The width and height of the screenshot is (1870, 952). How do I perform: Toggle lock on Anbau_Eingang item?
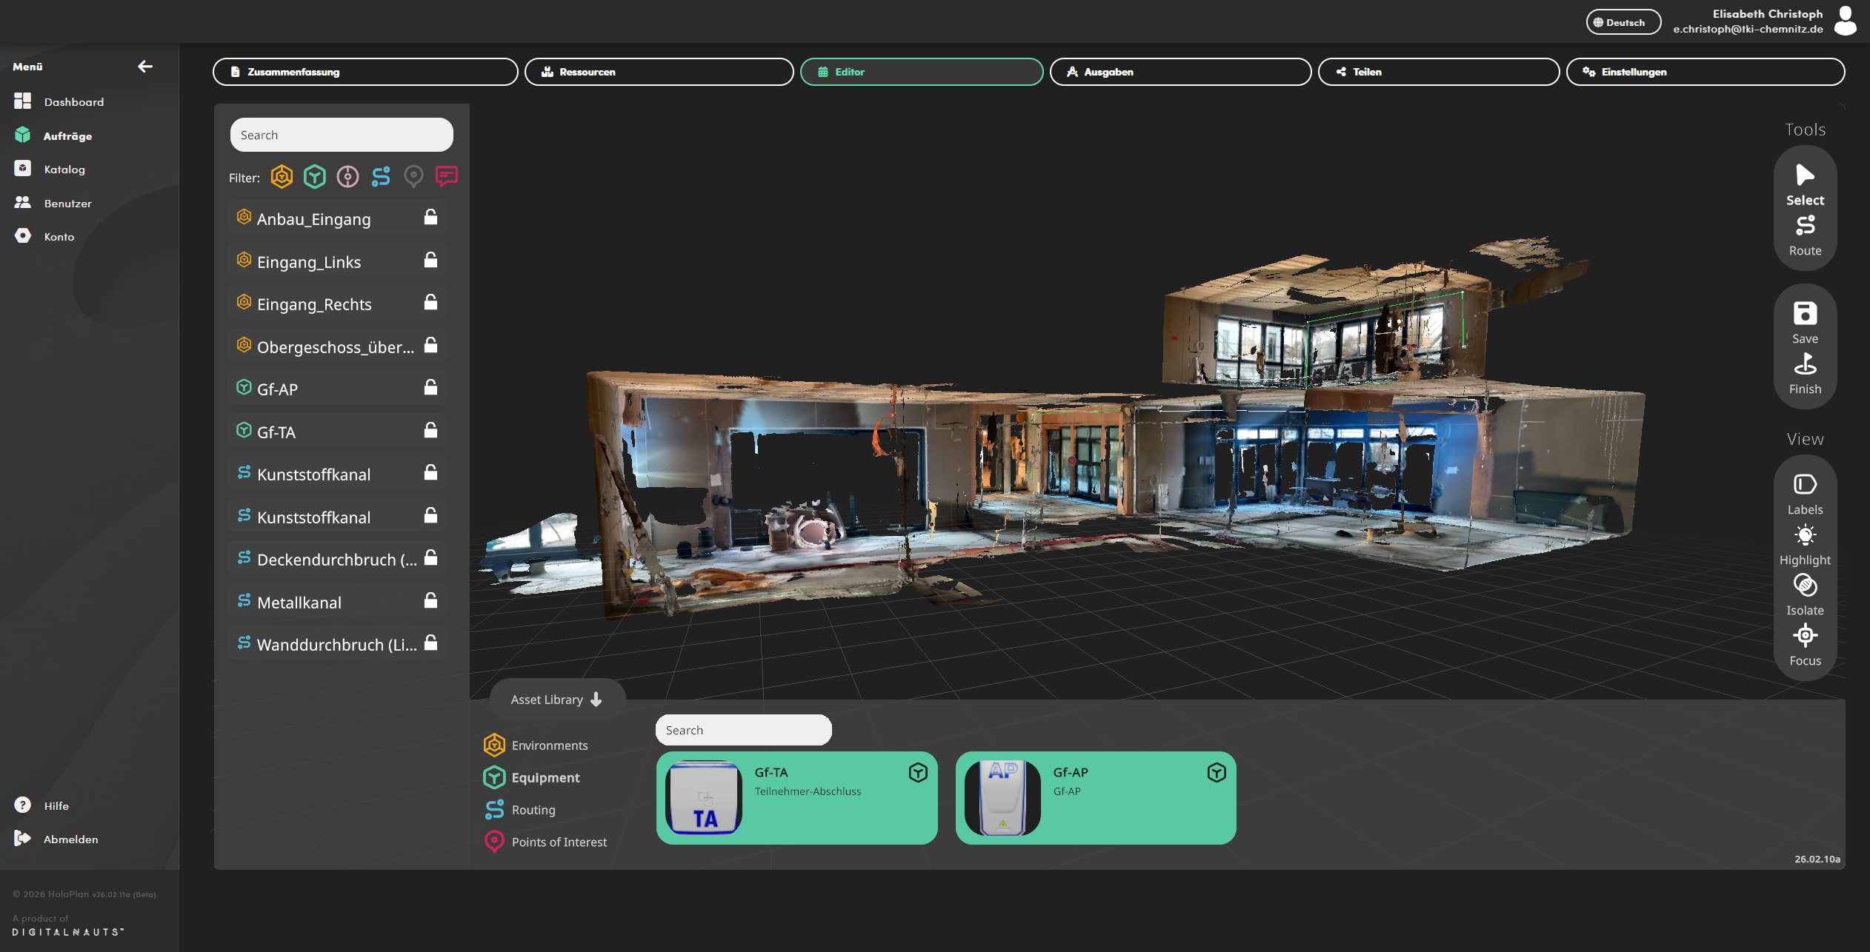pos(430,217)
